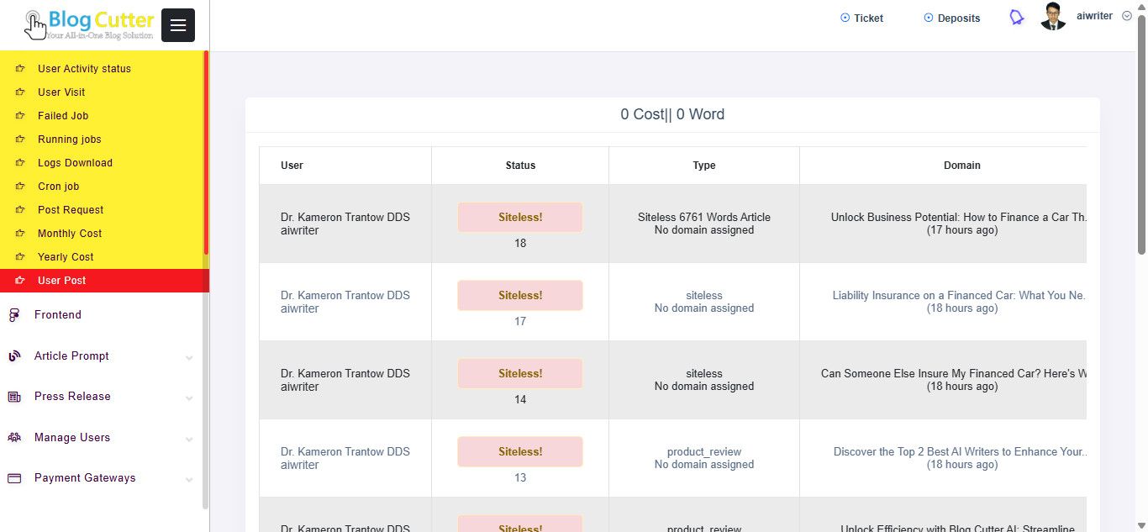Click the aiwriter profile avatar

pyautogui.click(x=1053, y=17)
